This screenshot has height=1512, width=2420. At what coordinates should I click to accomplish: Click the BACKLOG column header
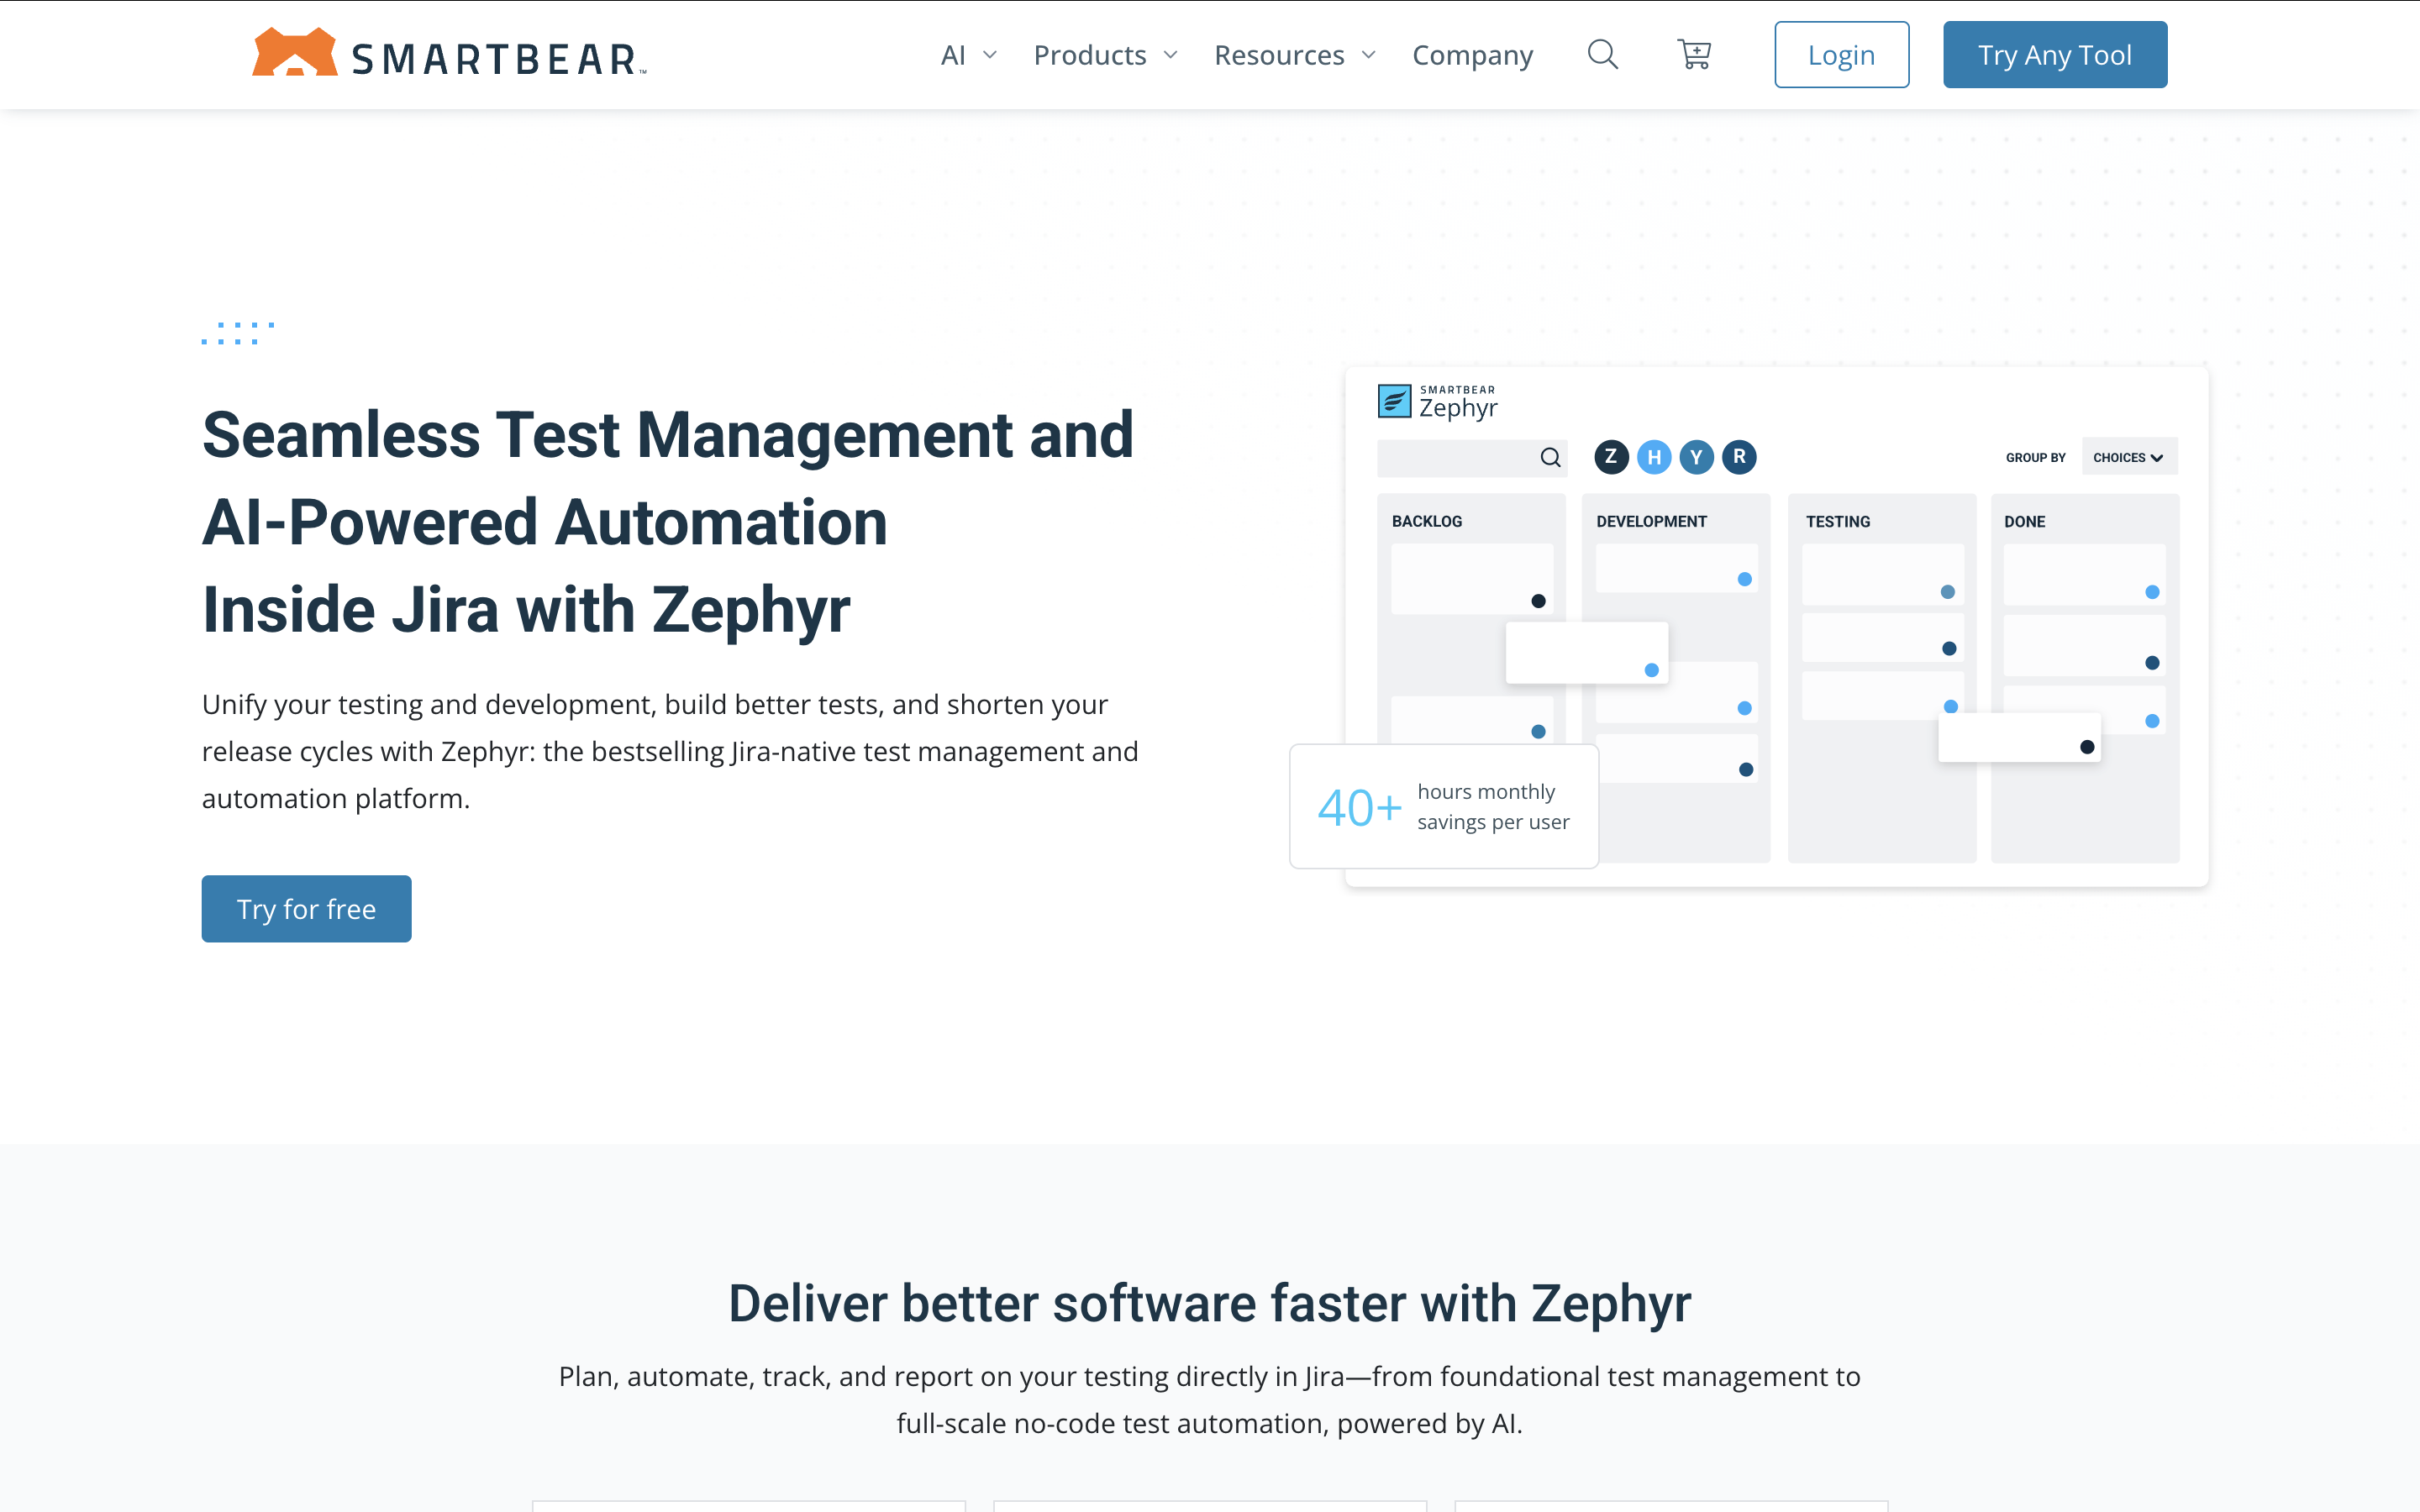[x=1426, y=521]
